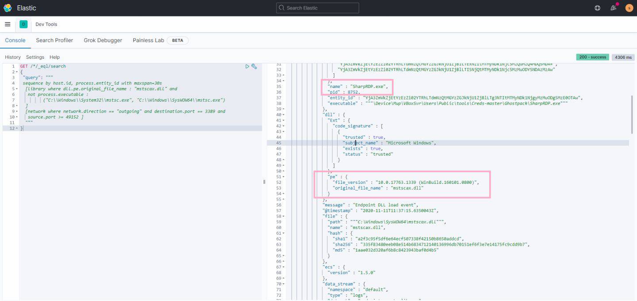Image resolution: width=637 pixels, height=301 pixels.
Task: Click the Search Elastic input field
Action: pyautogui.click(x=318, y=8)
